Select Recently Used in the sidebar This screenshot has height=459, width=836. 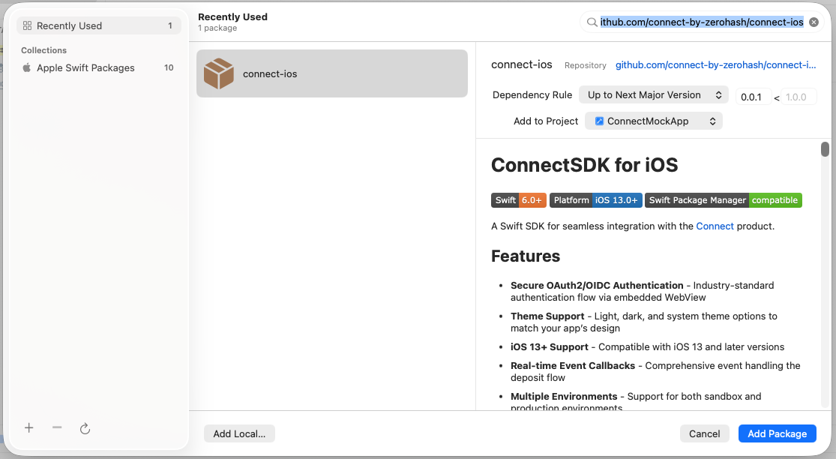[99, 25]
